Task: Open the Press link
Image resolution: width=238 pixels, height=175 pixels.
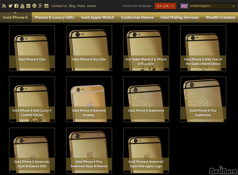Action: [x=81, y=6]
